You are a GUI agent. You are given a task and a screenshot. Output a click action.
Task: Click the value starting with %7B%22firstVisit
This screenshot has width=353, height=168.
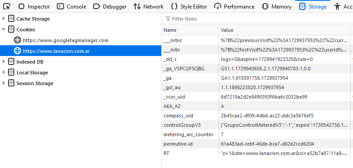point(284,50)
